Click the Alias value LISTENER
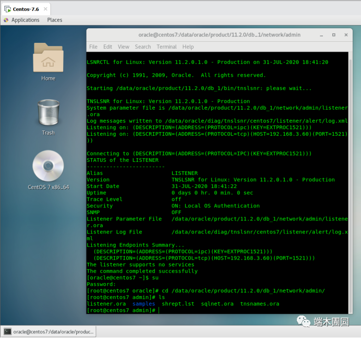Viewport: 361px width, 338px height. click(185, 173)
